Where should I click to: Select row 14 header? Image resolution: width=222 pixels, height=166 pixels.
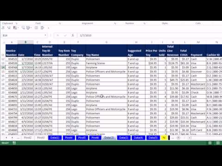[3, 67]
